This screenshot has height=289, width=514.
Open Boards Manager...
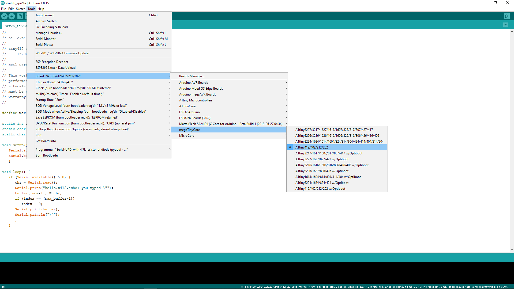pyautogui.click(x=229, y=76)
